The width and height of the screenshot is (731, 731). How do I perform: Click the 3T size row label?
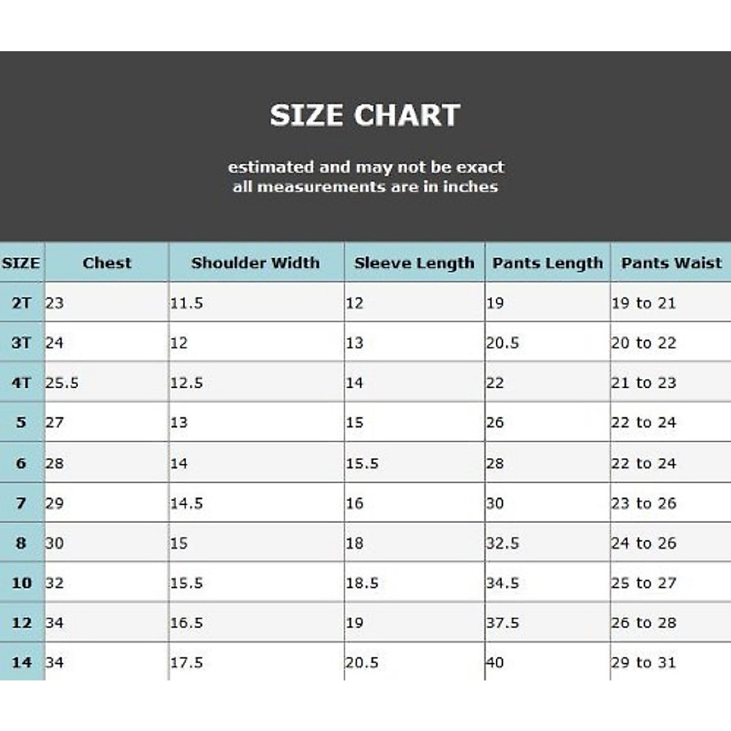pyautogui.click(x=21, y=343)
